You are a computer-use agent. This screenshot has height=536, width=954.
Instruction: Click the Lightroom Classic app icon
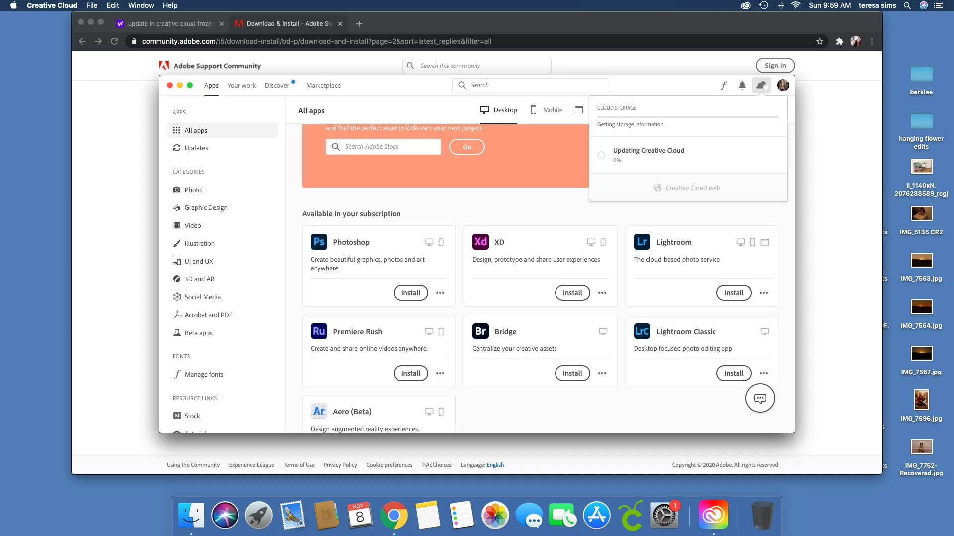642,331
